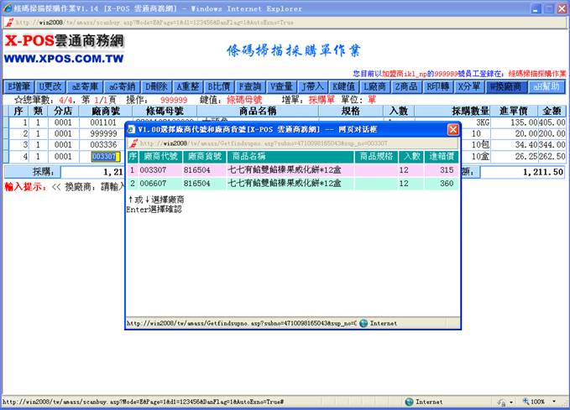Select the D刪除 delete toolbar item

point(156,86)
